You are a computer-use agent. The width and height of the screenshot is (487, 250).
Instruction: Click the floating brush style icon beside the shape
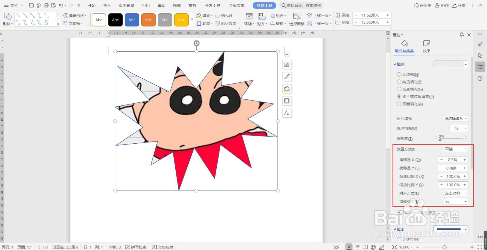[x=287, y=77]
